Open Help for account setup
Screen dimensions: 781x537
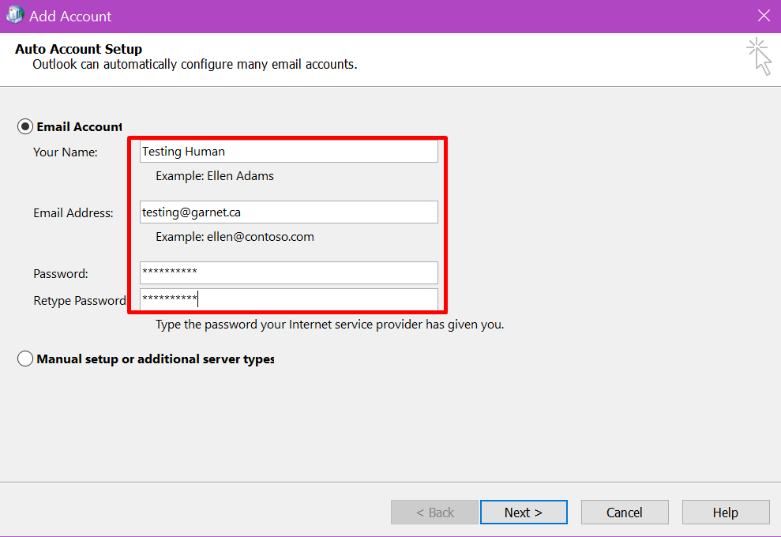pyautogui.click(x=725, y=513)
